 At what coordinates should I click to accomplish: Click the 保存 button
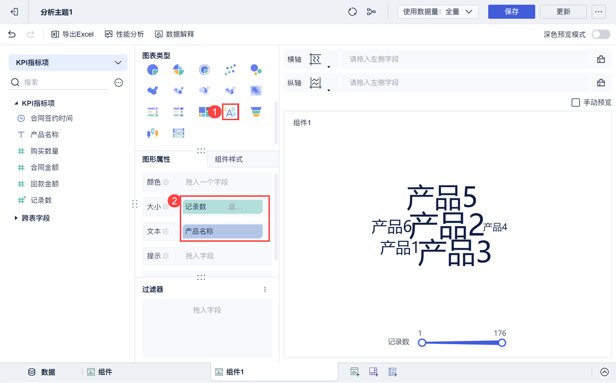coord(511,12)
